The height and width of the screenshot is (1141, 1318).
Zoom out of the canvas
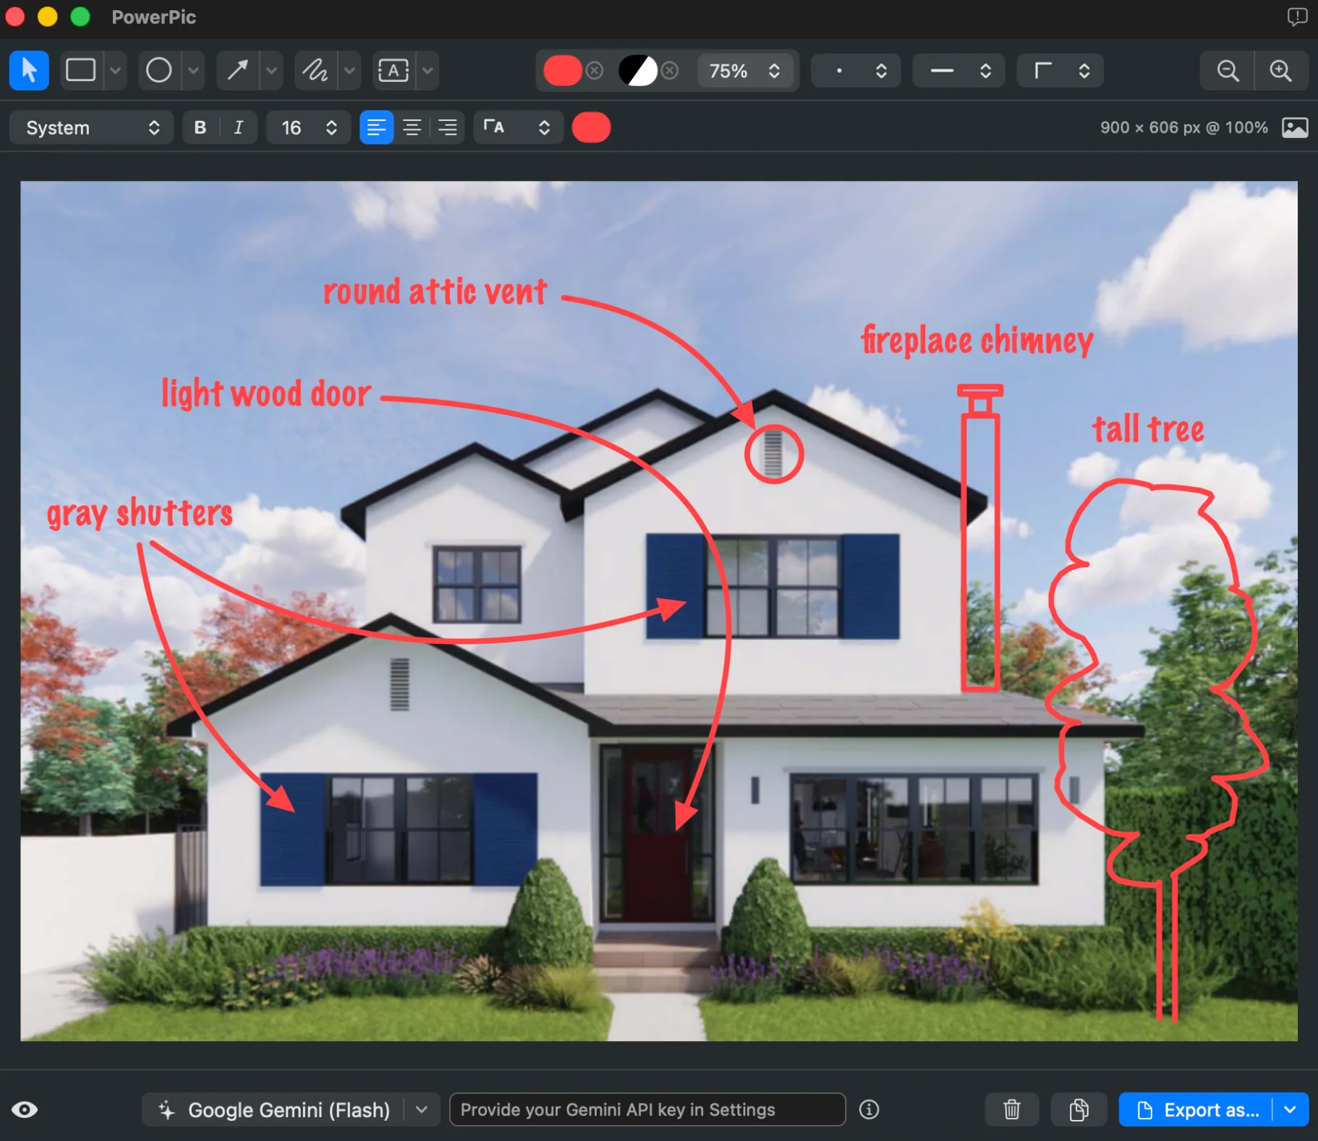coord(1228,70)
